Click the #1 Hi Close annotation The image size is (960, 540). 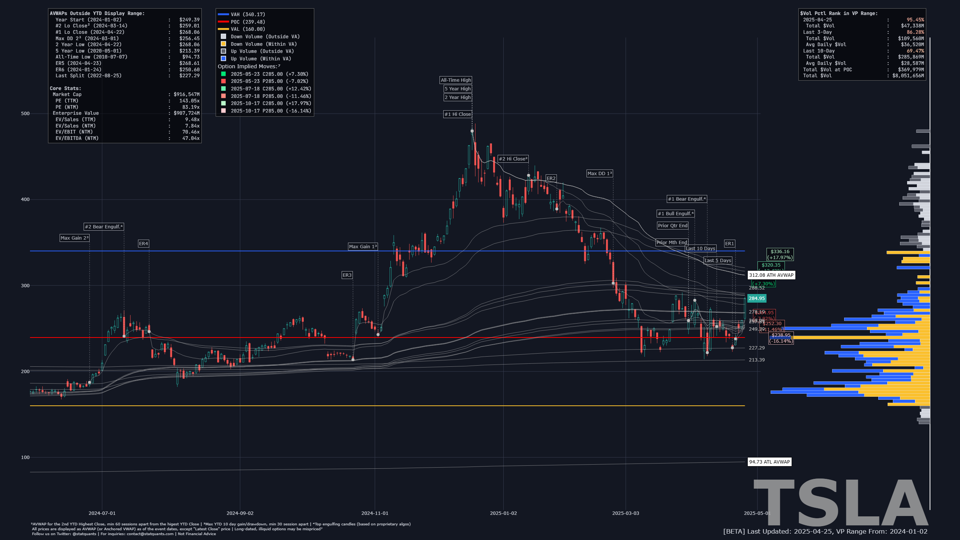click(457, 114)
